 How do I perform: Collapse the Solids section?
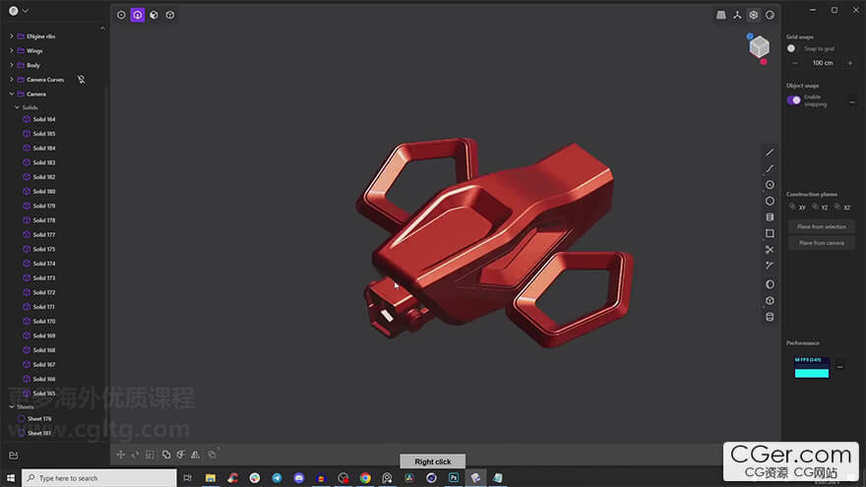point(17,107)
